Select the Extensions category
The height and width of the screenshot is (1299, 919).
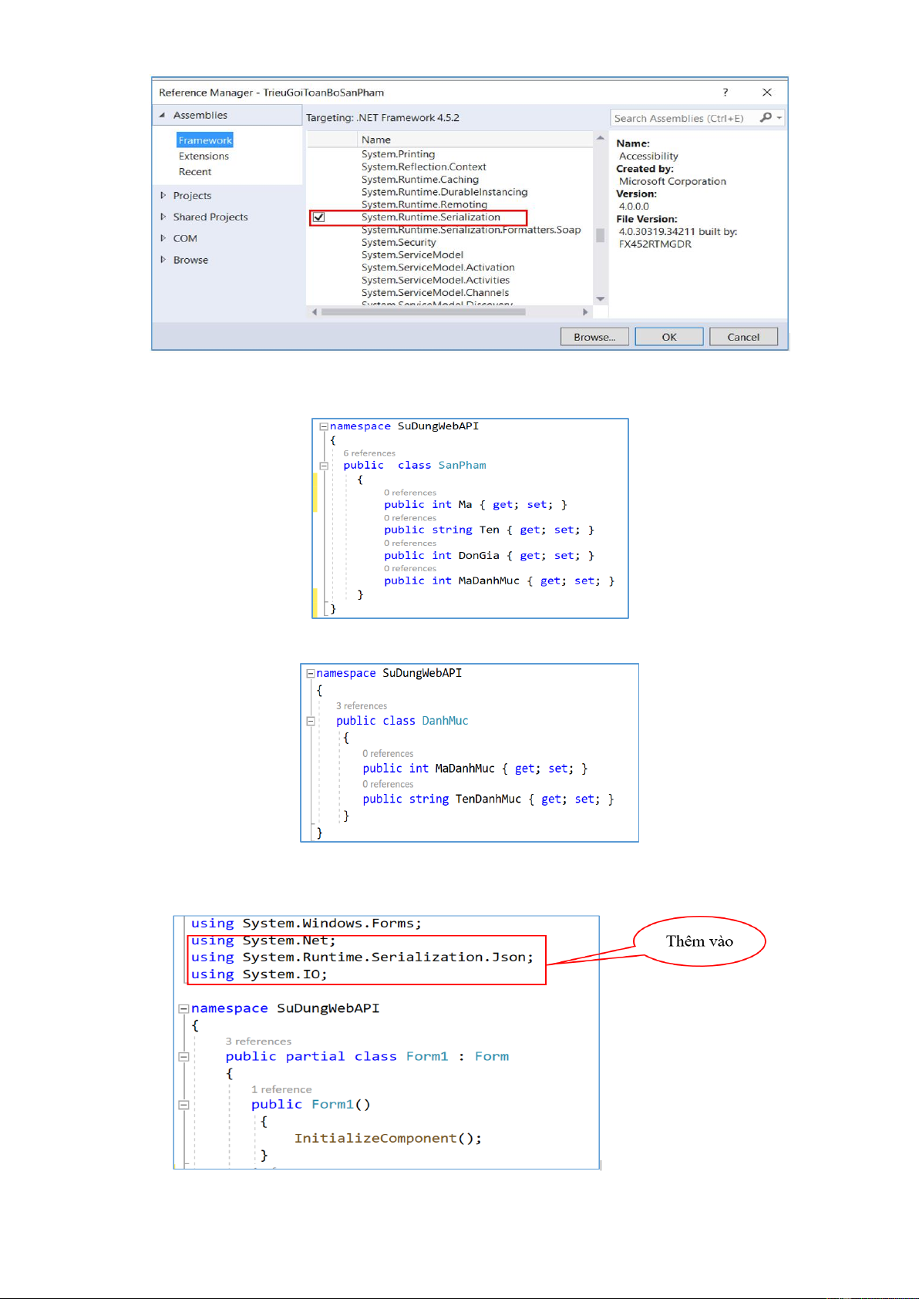(204, 156)
